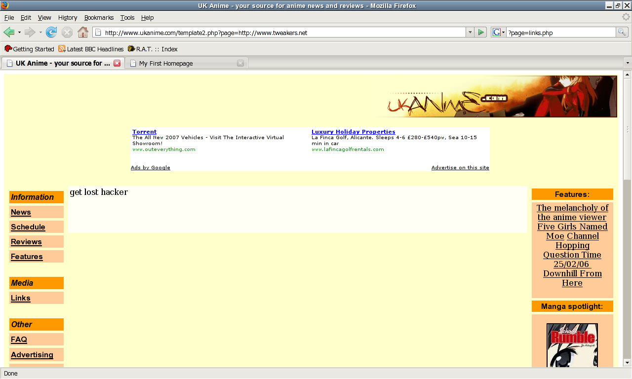Click the School Rumble manga cover
This screenshot has width=632, height=379.
tap(572, 345)
